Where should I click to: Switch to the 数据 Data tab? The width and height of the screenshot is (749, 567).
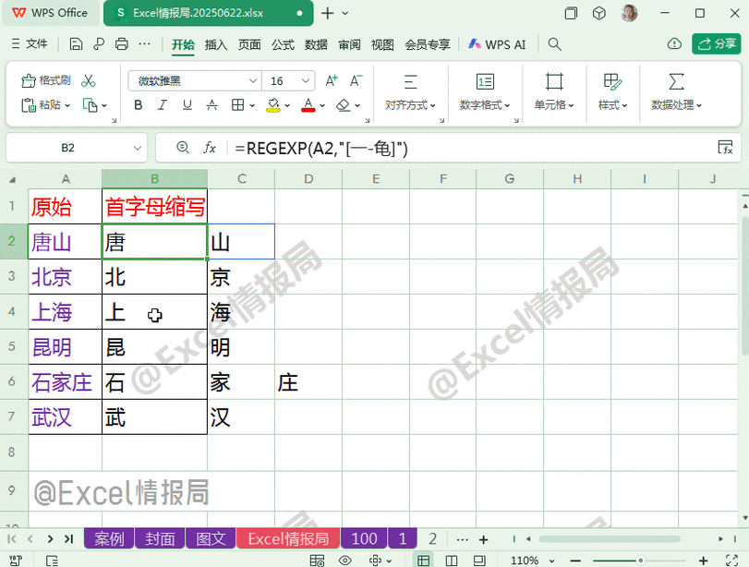coord(316,44)
